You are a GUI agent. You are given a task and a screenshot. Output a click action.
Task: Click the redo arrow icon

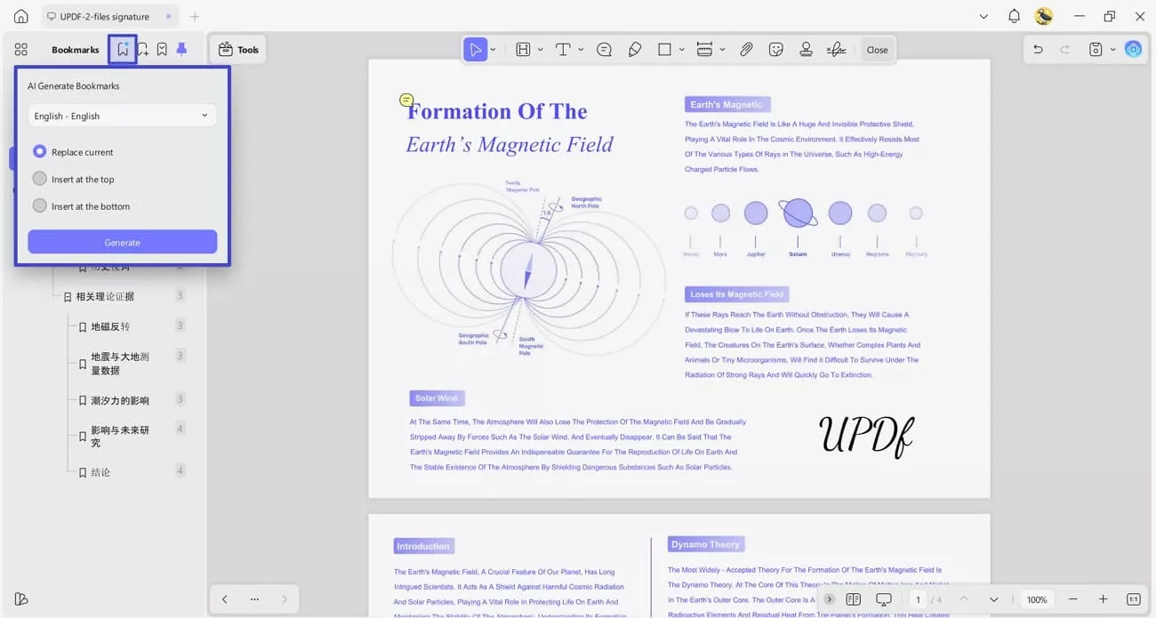1065,50
